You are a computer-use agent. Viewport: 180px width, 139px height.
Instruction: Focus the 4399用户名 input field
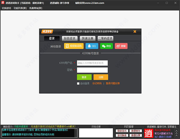coord(92,63)
